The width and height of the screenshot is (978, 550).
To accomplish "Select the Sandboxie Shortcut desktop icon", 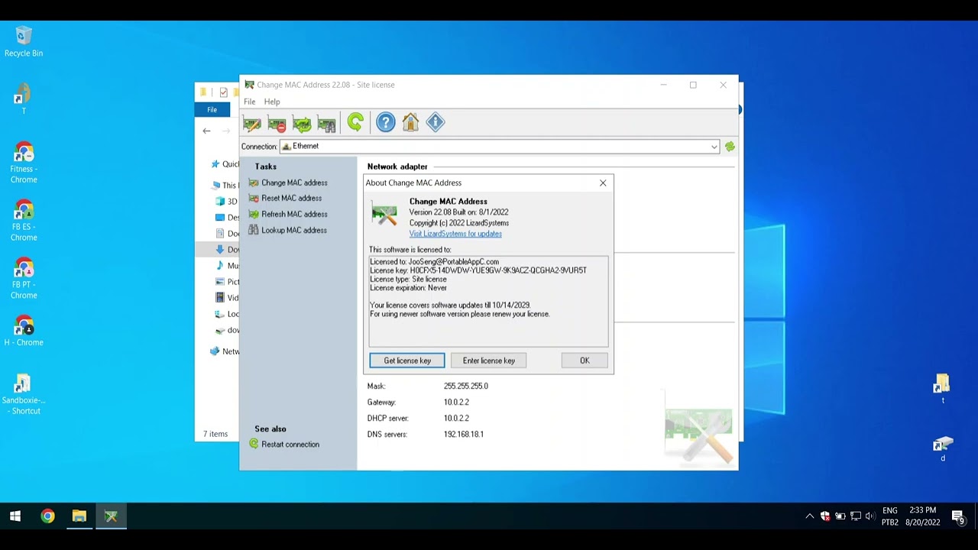I will (x=24, y=394).
